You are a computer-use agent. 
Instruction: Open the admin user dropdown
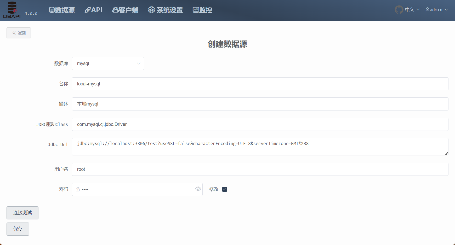tap(437, 10)
